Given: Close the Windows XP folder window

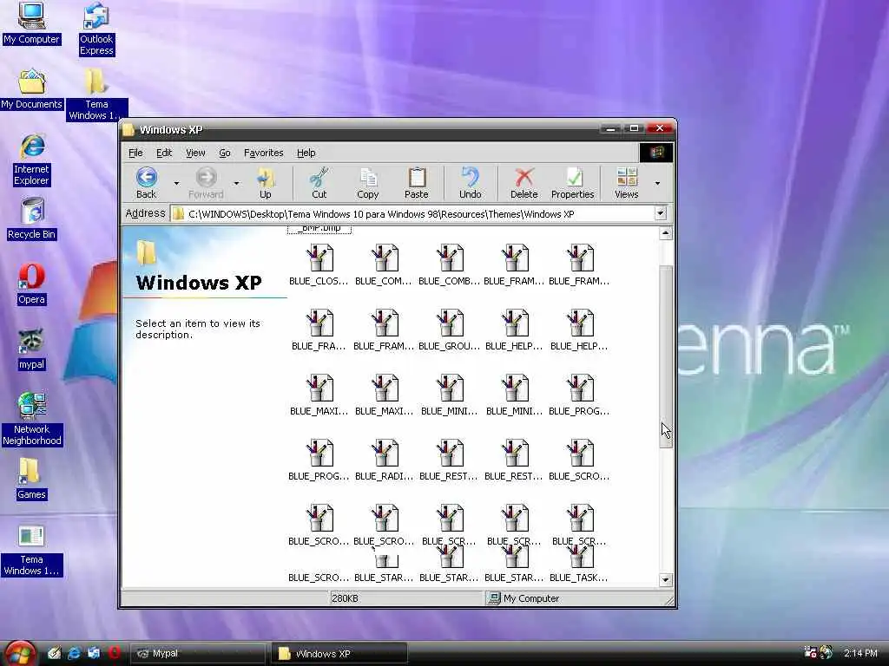Looking at the screenshot, I should tap(660, 128).
